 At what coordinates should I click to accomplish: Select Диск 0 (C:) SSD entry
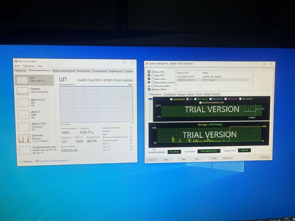click(x=35, y=103)
